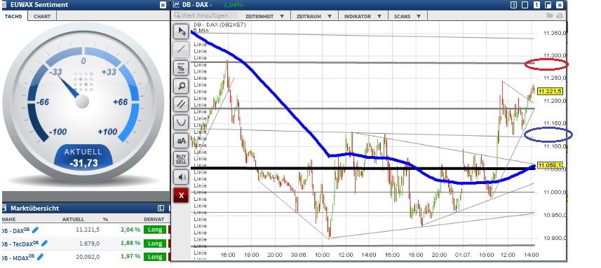The image size is (601, 268).
Task: Click the 20.092,0 value in MDAX row
Action: (88, 257)
